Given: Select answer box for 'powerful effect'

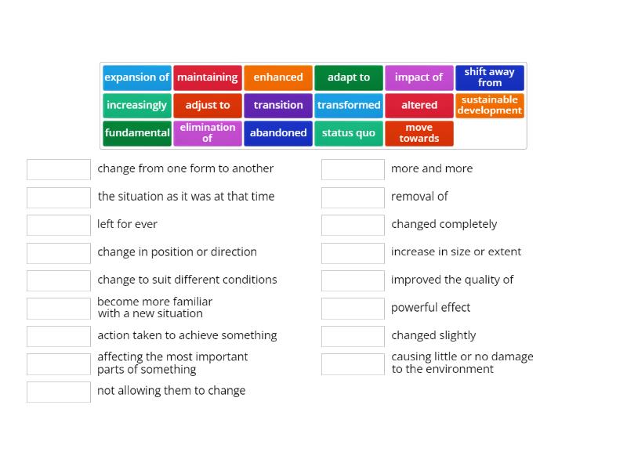Looking at the screenshot, I should pos(353,308).
